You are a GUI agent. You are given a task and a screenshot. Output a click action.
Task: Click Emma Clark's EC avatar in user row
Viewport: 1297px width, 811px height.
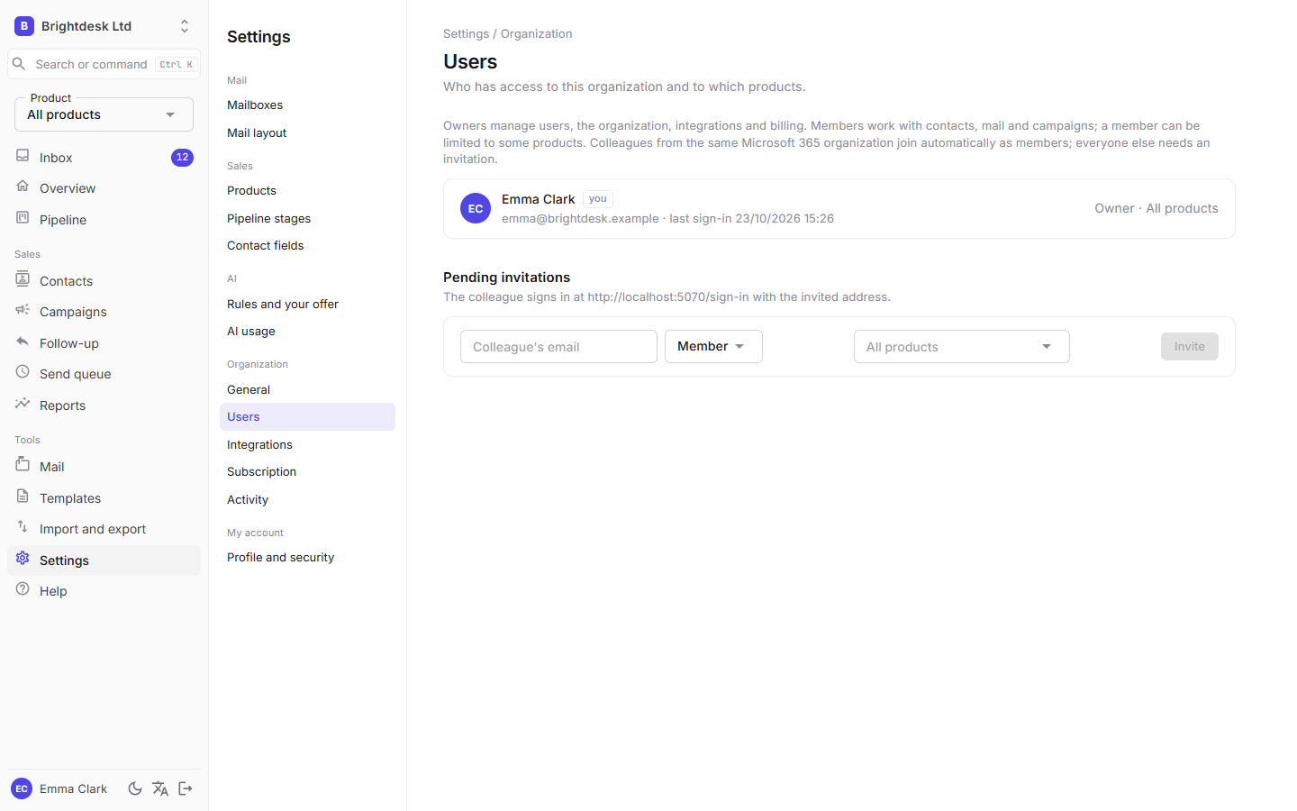(476, 208)
